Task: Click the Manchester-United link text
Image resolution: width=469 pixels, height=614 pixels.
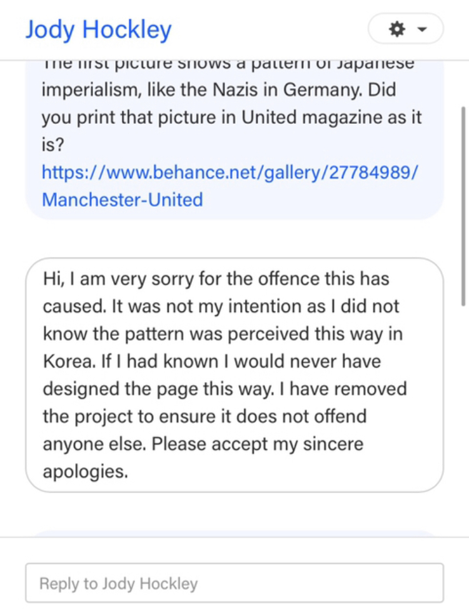Action: [x=123, y=199]
